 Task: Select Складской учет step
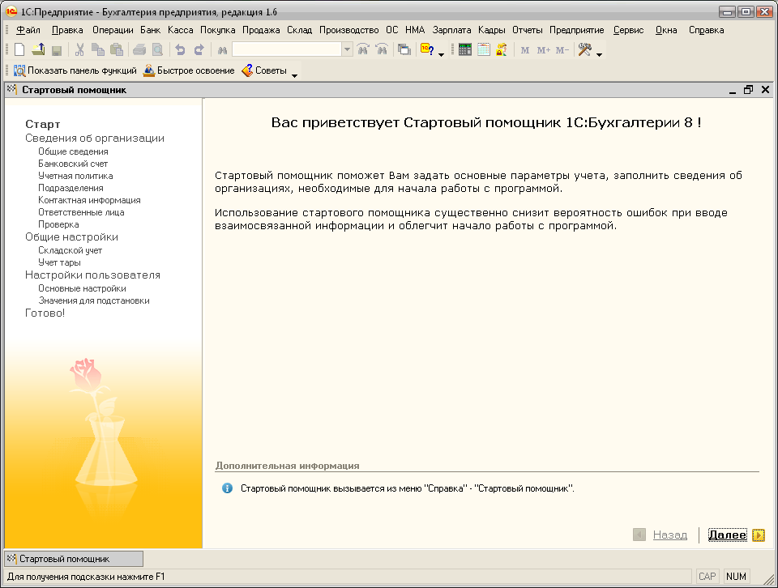tap(70, 250)
